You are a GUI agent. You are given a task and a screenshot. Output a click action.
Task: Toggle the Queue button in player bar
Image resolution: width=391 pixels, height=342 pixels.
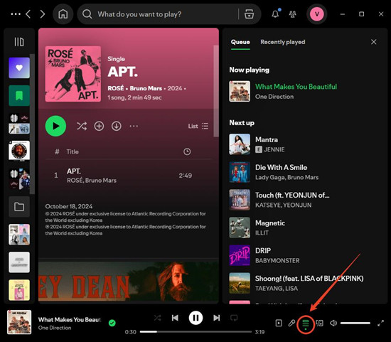306,324
